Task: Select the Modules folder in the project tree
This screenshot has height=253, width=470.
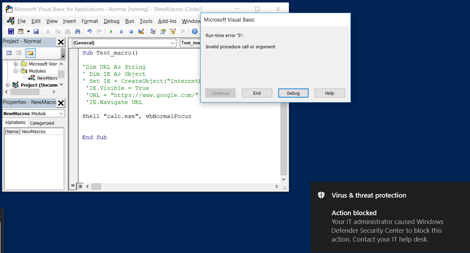Action: point(37,71)
